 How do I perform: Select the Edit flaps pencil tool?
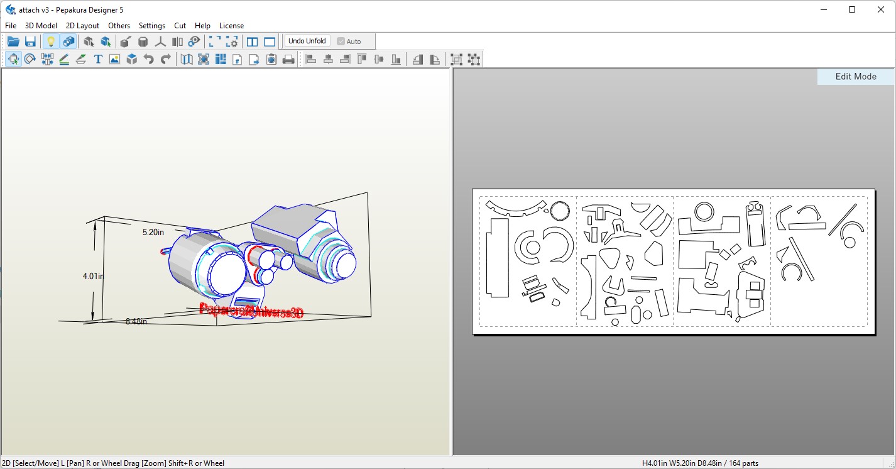pyautogui.click(x=64, y=59)
